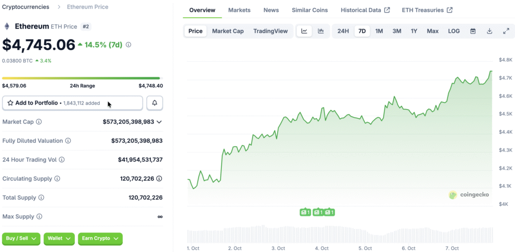The image size is (515, 252).
Task: Open the calendar date picker icon
Action: 473,31
